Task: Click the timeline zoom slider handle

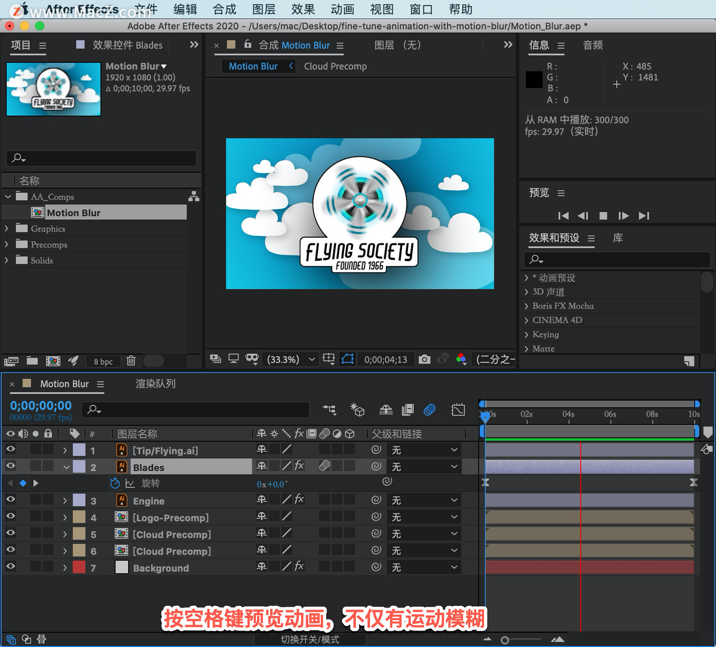Action: [x=505, y=640]
